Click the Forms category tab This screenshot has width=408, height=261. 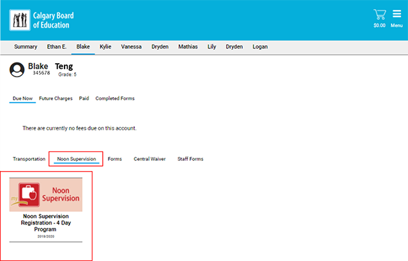click(x=115, y=159)
